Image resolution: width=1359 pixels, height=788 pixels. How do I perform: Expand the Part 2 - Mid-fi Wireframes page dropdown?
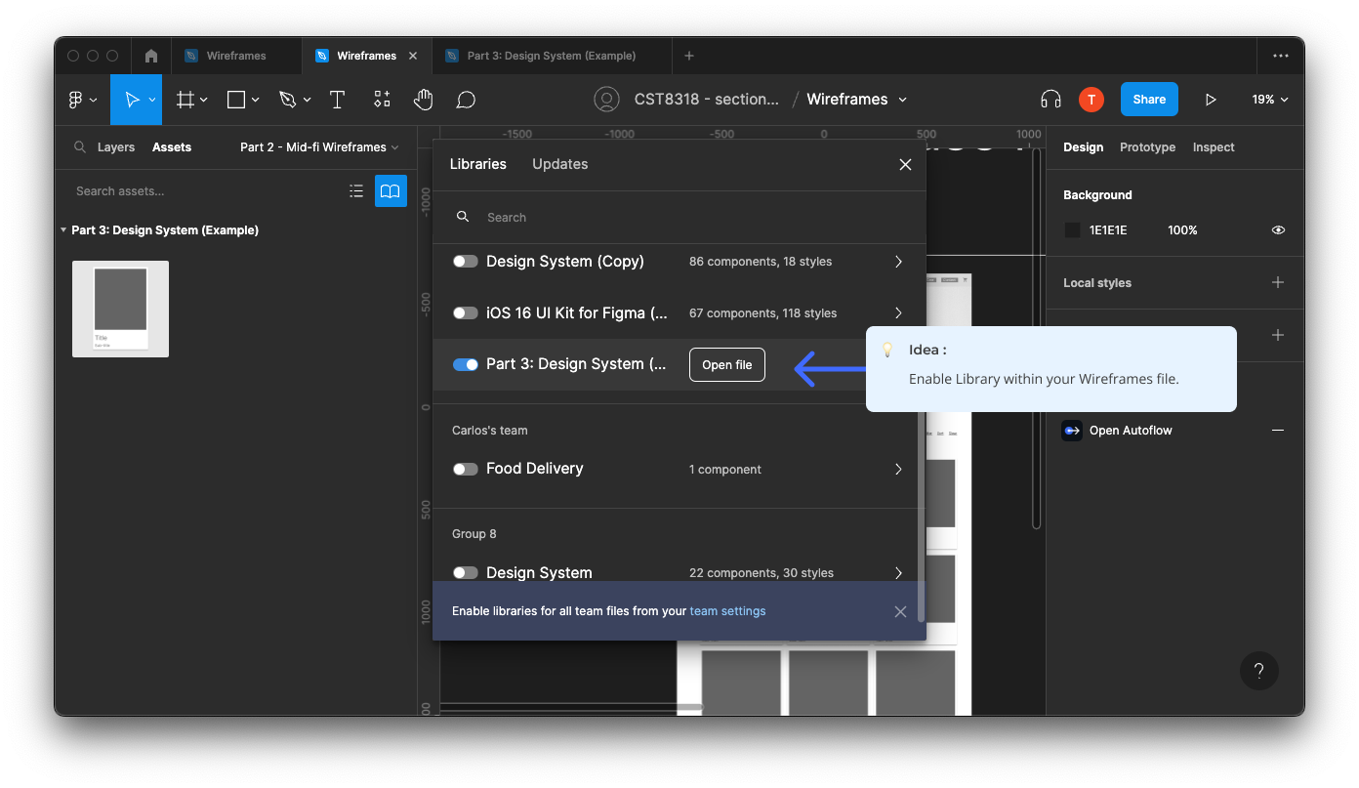coord(319,147)
